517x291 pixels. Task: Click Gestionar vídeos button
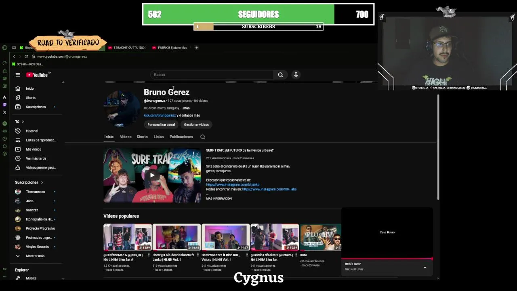coord(196,125)
